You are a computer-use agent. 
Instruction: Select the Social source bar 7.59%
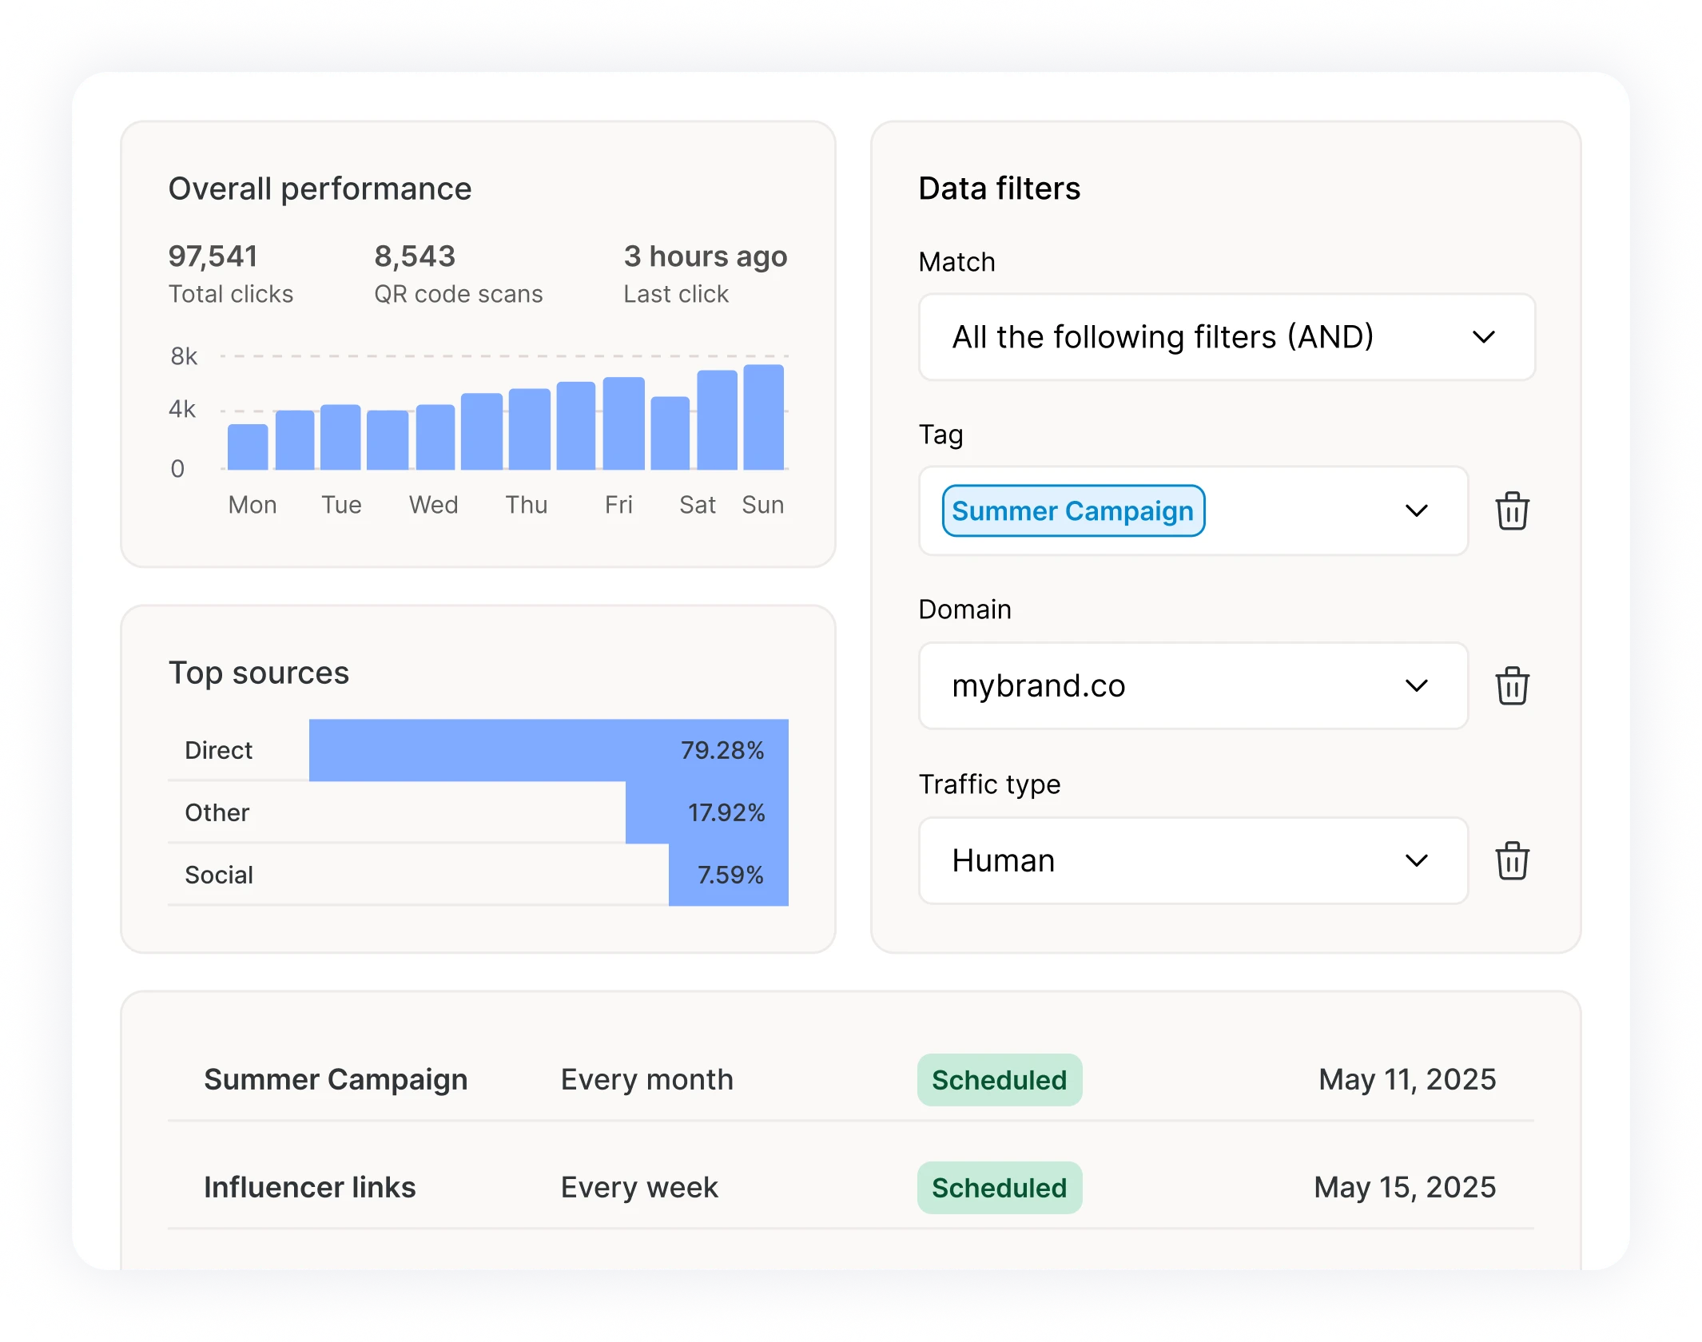coord(728,875)
